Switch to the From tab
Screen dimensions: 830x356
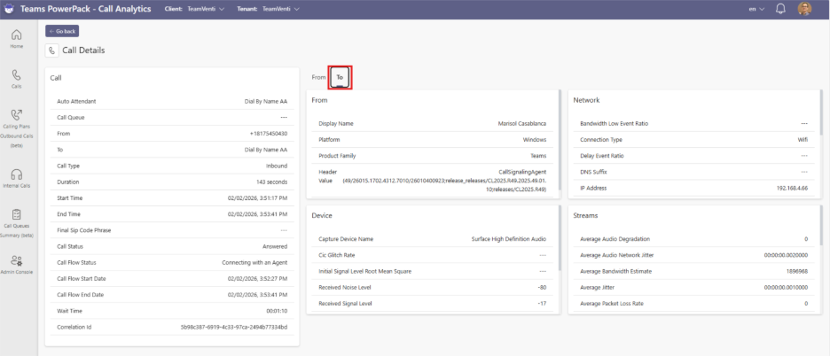point(318,77)
